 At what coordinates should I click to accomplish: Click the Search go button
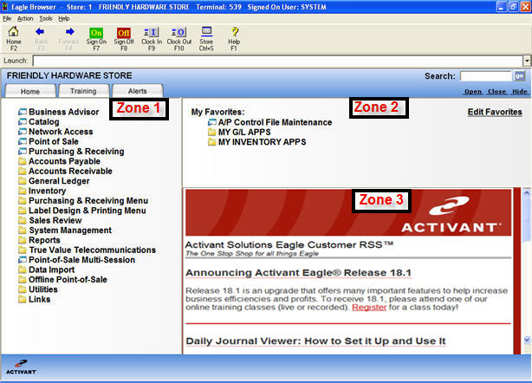pyautogui.click(x=520, y=76)
